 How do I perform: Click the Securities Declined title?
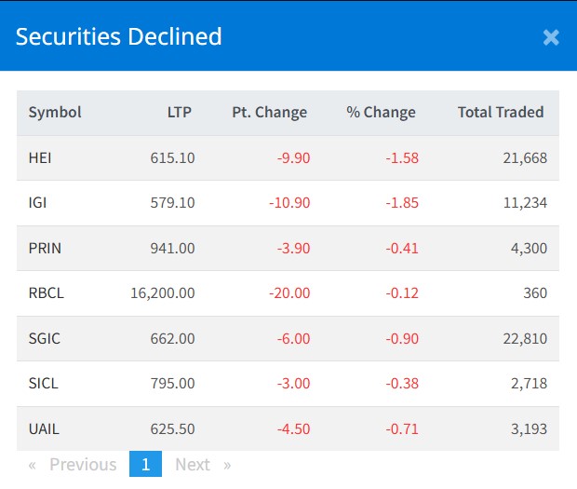coord(119,37)
